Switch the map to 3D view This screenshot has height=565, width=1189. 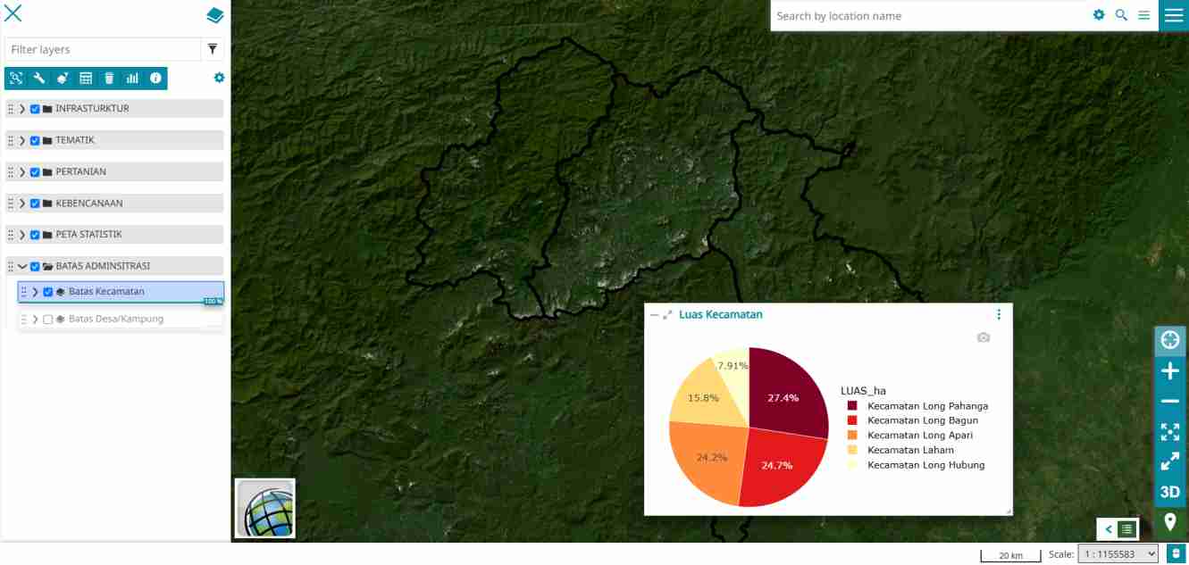pyautogui.click(x=1169, y=492)
